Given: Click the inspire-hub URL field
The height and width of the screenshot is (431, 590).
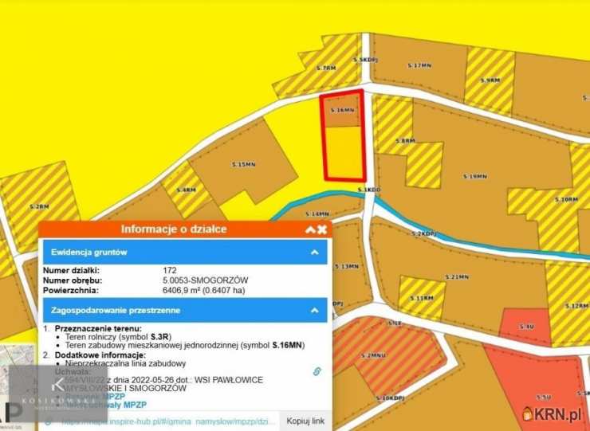Looking at the screenshot, I should (x=167, y=420).
